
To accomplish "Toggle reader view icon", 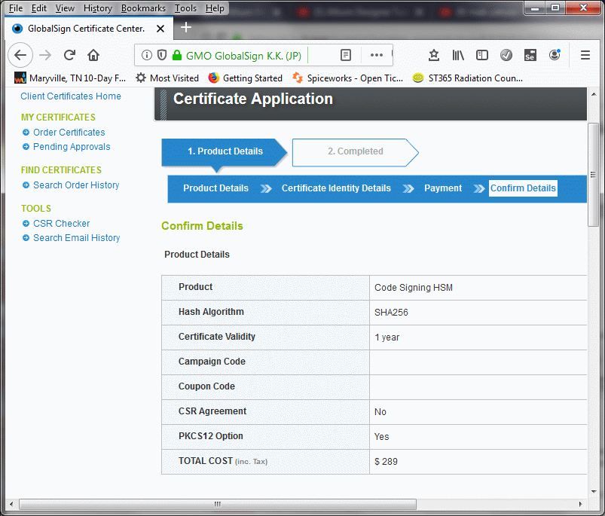I will click(x=346, y=55).
